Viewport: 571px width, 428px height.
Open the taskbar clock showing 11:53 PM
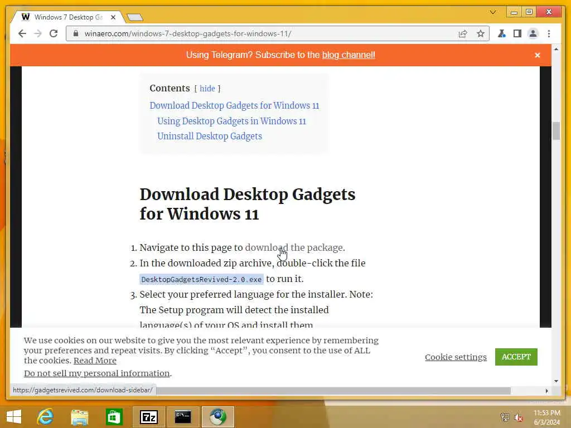pyautogui.click(x=546, y=417)
